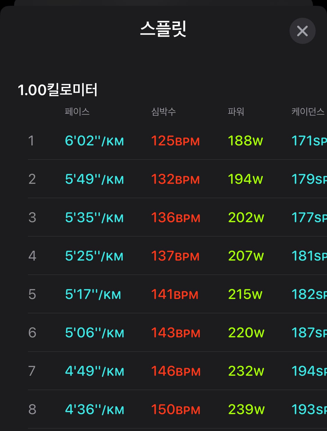The height and width of the screenshot is (431, 327).
Task: Tap the 스플릿 title
Action: pos(163,29)
